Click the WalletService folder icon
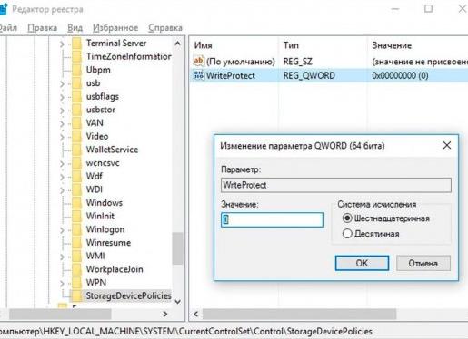 pos(77,150)
